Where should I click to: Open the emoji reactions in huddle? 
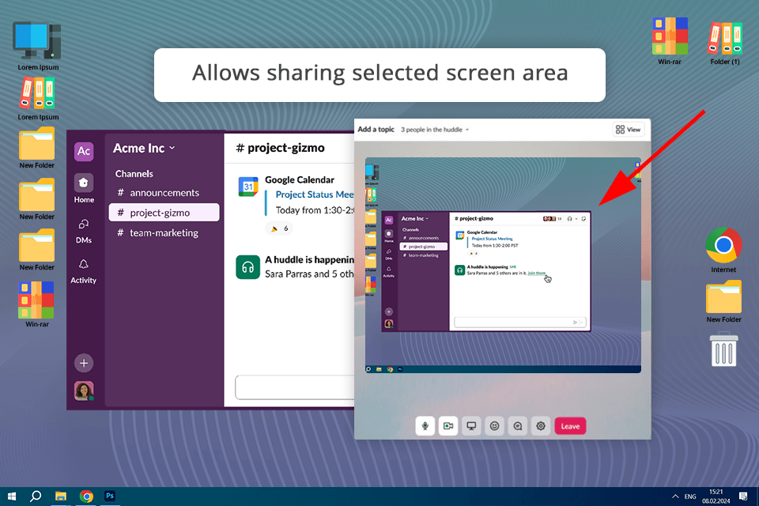click(x=494, y=426)
